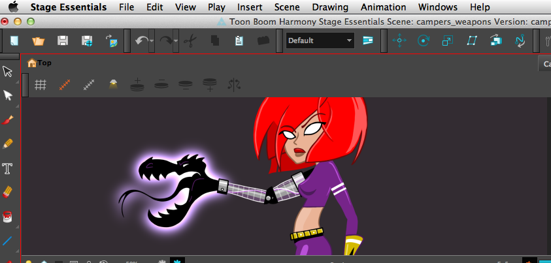
Task: Pick the Brush tool
Action: [x=7, y=120]
